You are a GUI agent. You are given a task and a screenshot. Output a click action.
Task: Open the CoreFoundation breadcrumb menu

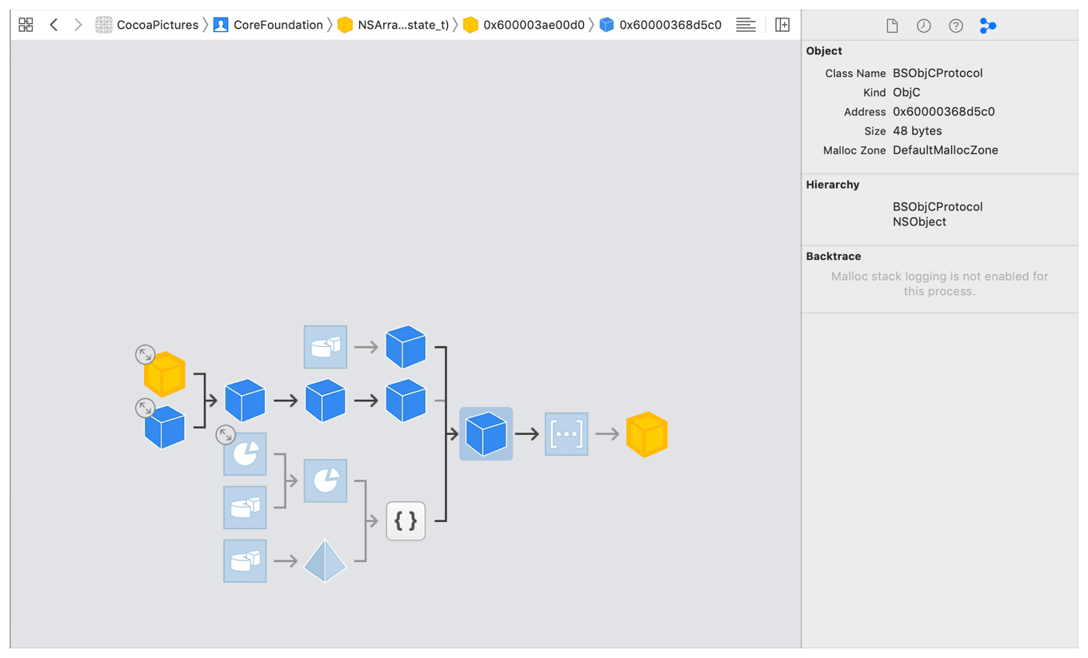268,25
